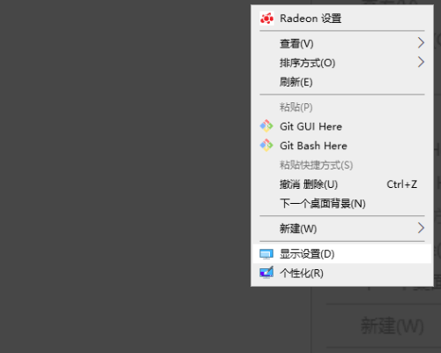Open 显示设置(D) display settings

click(x=342, y=253)
